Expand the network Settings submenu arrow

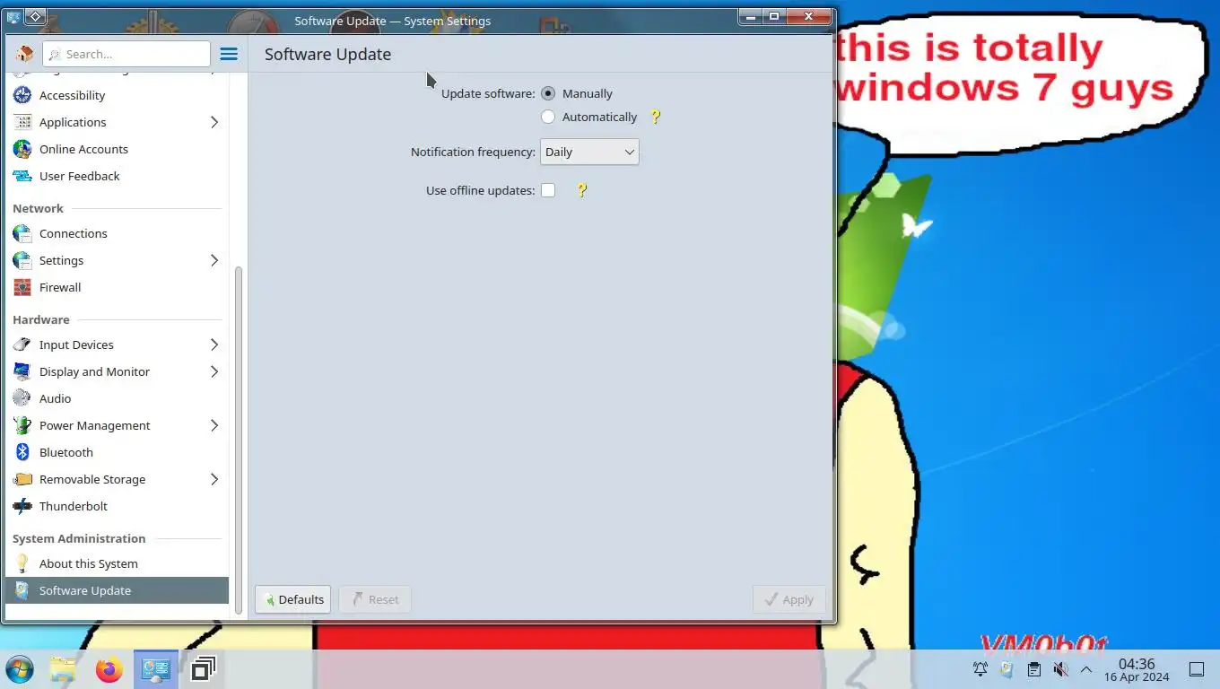coord(214,260)
